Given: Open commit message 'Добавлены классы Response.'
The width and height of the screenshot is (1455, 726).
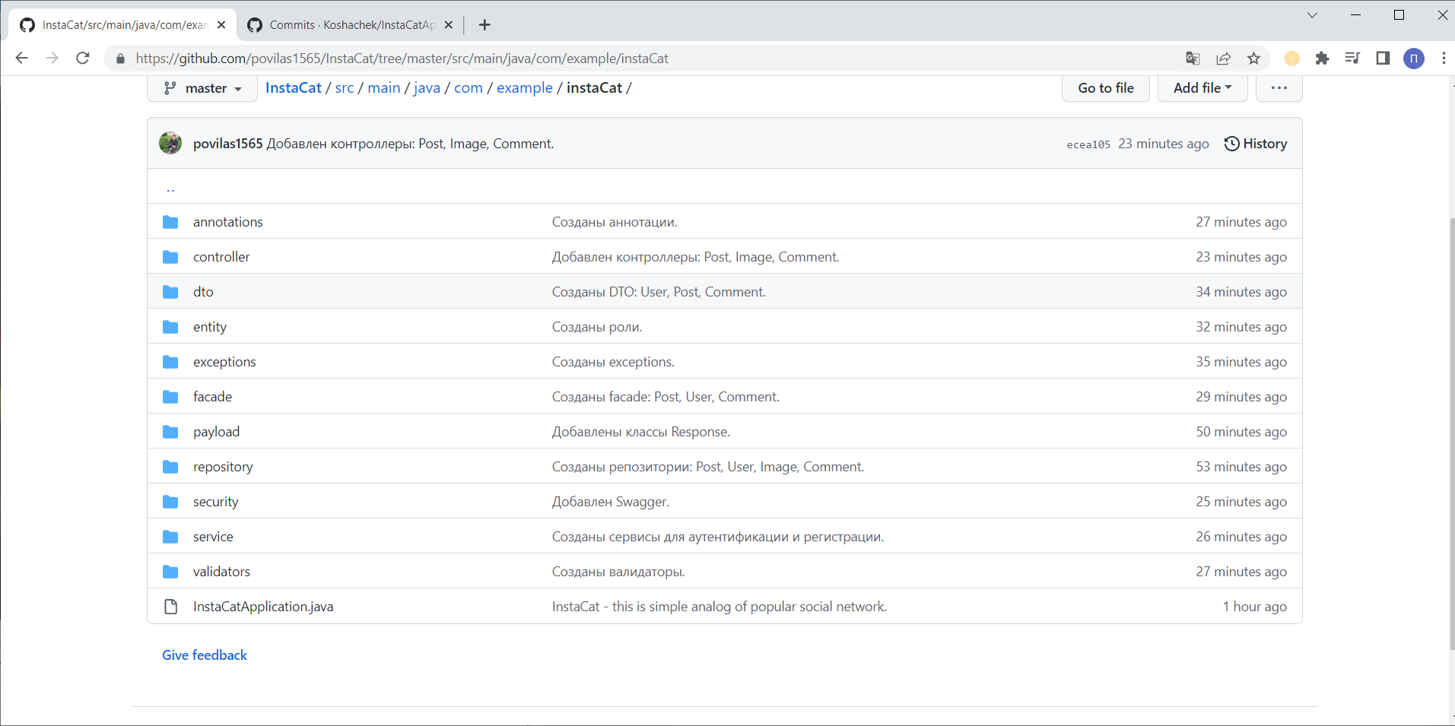Looking at the screenshot, I should 641,432.
